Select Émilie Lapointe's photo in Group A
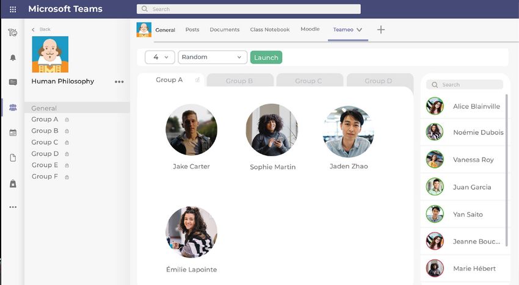The width and height of the screenshot is (519, 285). pyautogui.click(x=191, y=233)
